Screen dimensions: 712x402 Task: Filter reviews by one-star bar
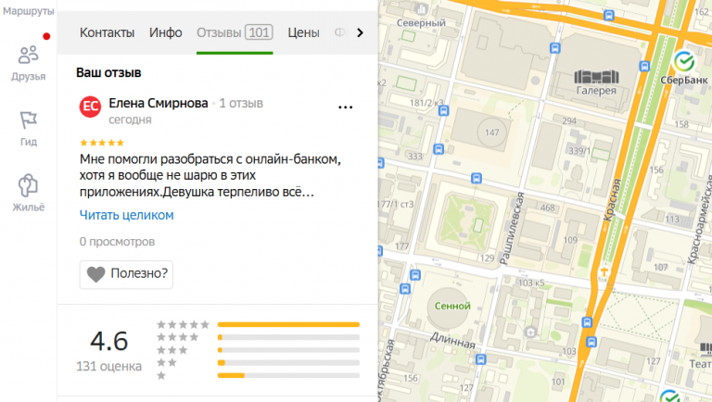(x=288, y=375)
